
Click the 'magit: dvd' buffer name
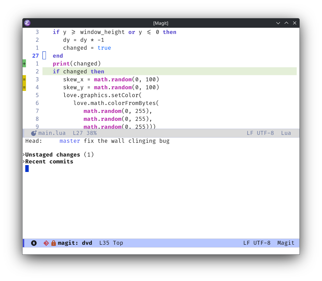(75, 243)
